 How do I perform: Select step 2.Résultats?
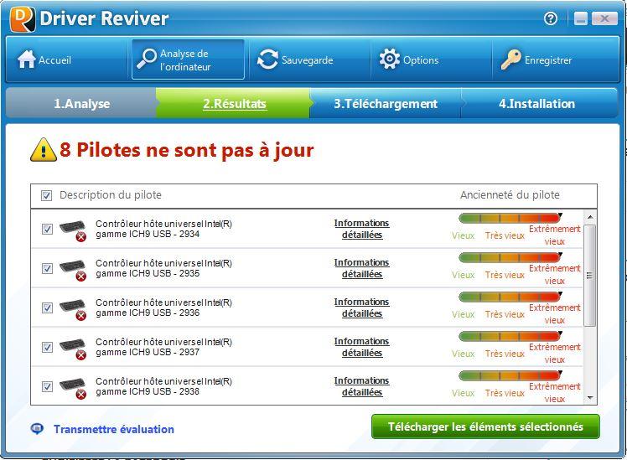click(234, 104)
